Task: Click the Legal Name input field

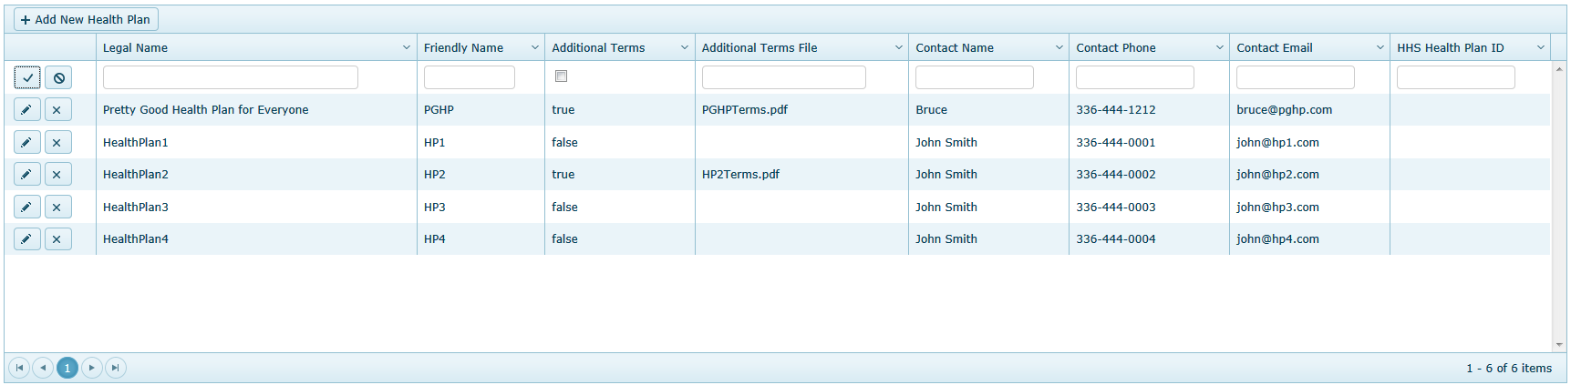Action: 230,77
